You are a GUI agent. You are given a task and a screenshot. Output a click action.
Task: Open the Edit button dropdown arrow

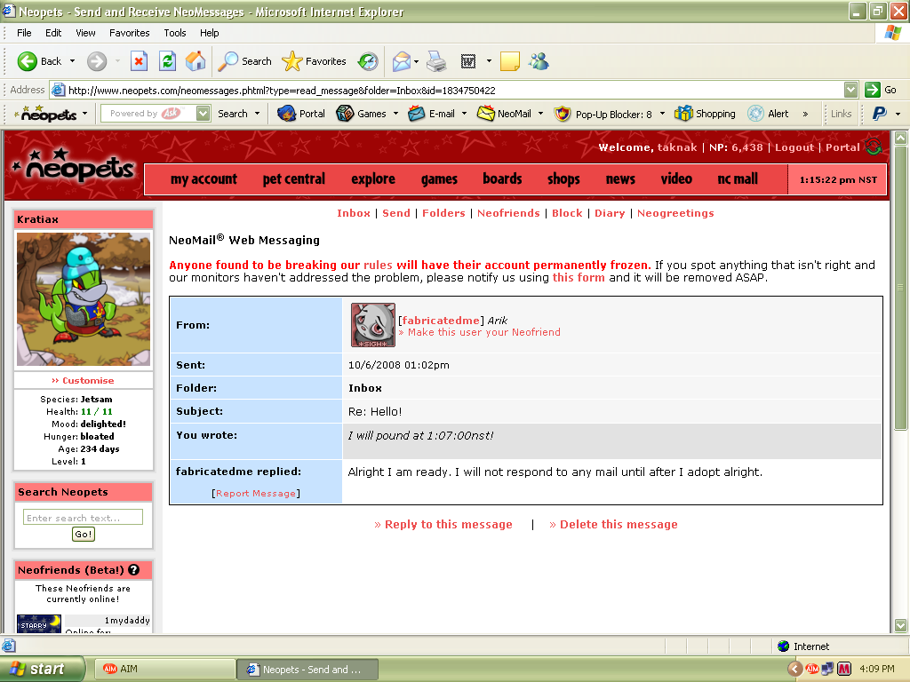tap(489, 61)
